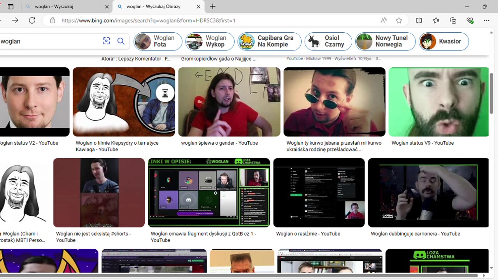
Task: Close the 'woglan - Wyszukaj' tab
Action: [x=107, y=7]
